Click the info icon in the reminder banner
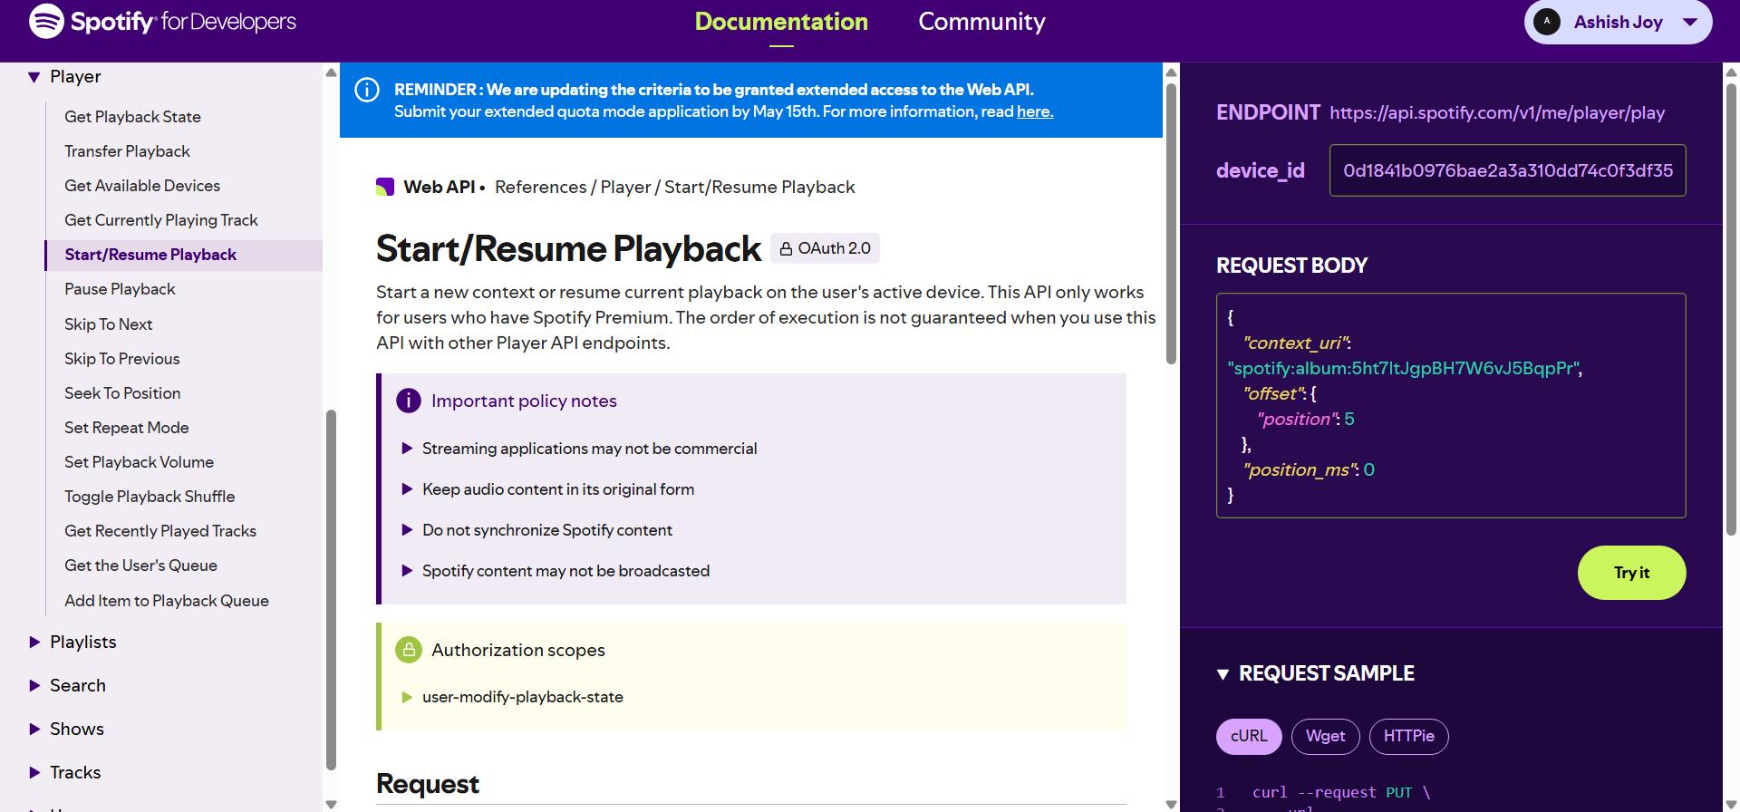This screenshot has width=1740, height=812. 367,90
